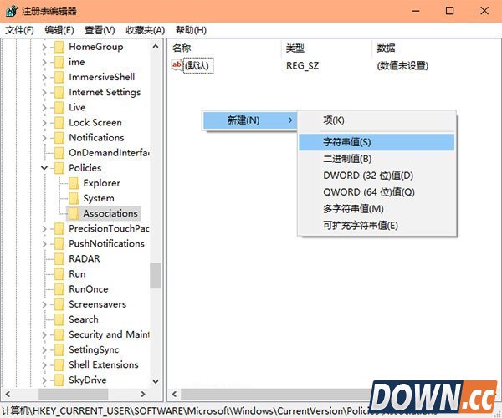Click the RADAR folder icon
Screen dimensions: 502x418
click(59, 259)
